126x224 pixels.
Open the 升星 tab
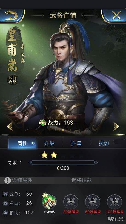tap(76, 143)
